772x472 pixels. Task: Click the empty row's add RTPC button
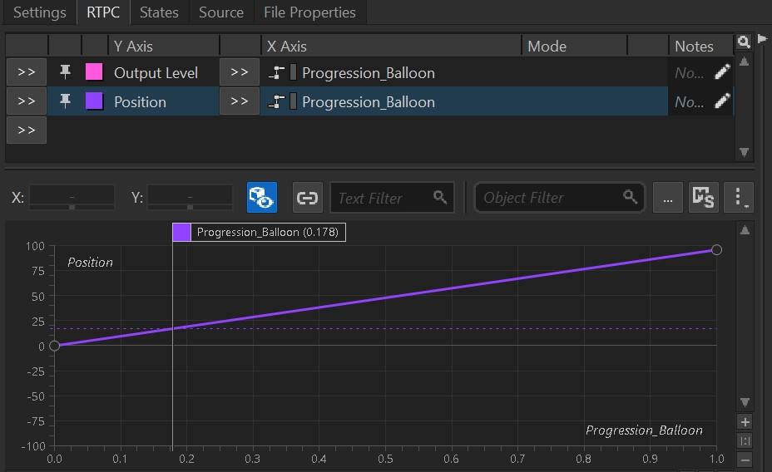[27, 130]
